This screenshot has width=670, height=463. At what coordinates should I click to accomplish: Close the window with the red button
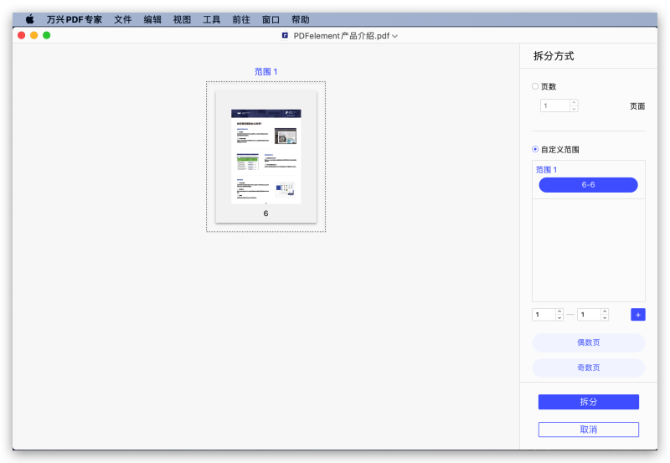pos(22,35)
